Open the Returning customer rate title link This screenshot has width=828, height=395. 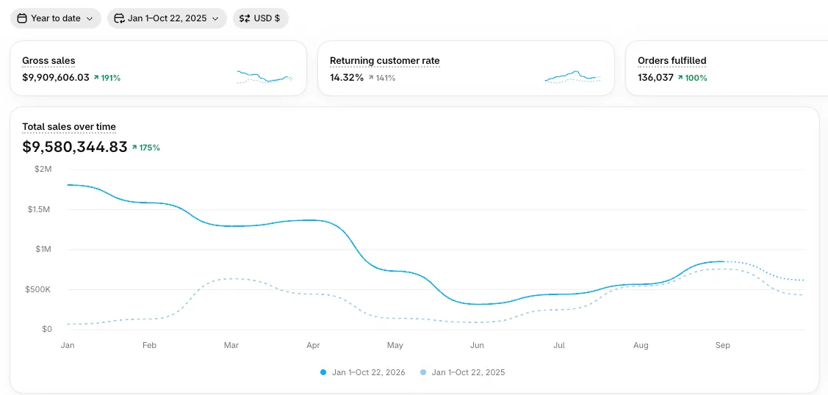[x=384, y=61]
